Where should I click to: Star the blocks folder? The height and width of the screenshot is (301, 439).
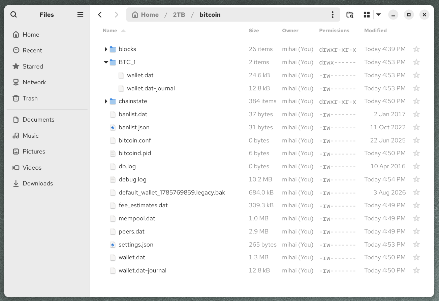coord(416,49)
